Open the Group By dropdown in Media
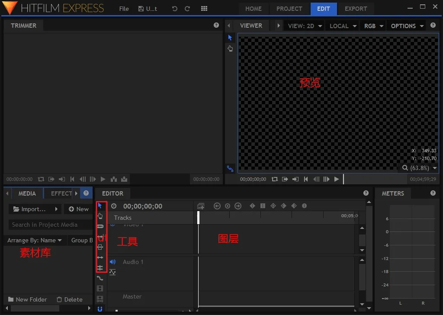Image resolution: width=443 pixels, height=315 pixels. click(x=81, y=240)
